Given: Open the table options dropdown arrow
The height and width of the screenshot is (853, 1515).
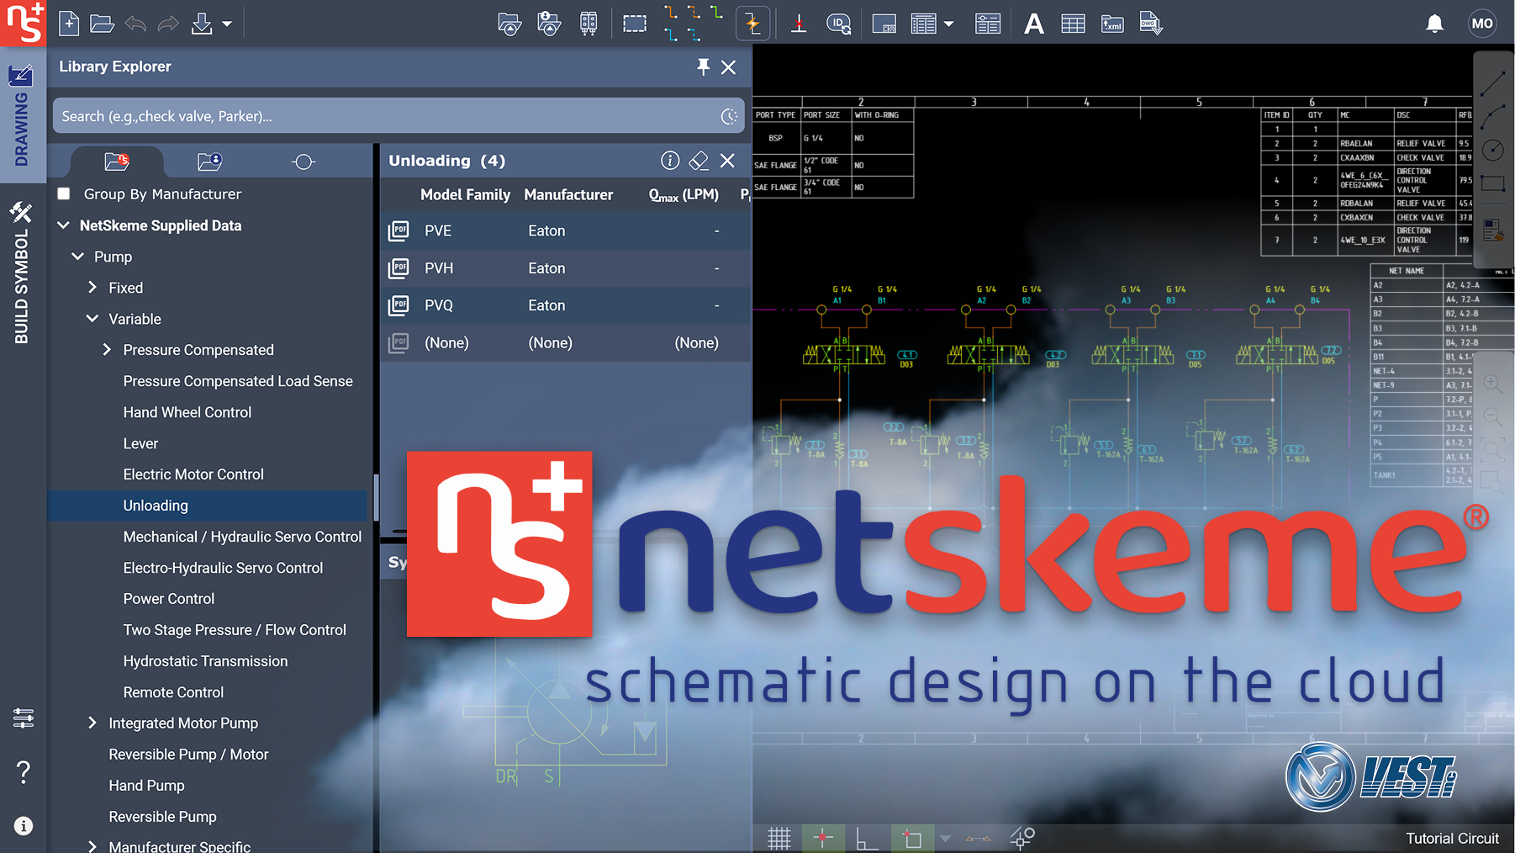Looking at the screenshot, I should click(x=949, y=24).
